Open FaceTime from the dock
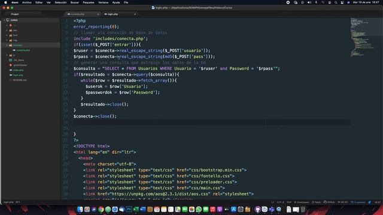 (x=185, y=209)
